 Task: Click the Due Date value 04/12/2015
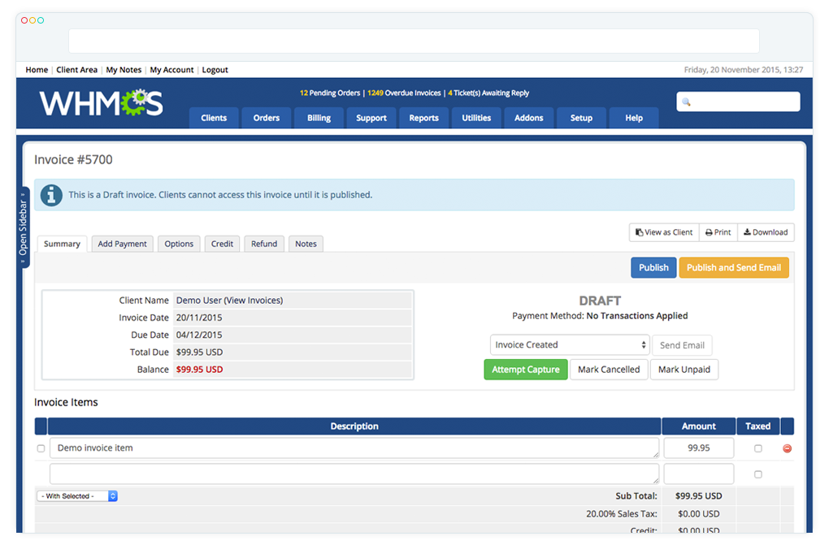[199, 335]
